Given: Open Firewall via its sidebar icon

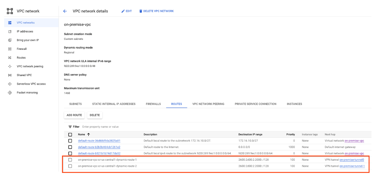Looking at the screenshot, I should pos(10,49).
